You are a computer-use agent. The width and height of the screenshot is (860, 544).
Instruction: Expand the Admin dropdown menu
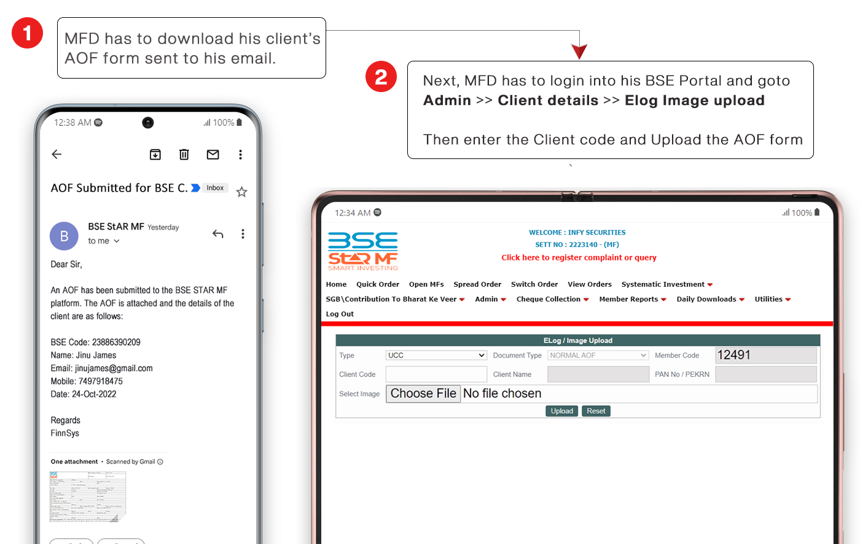pyautogui.click(x=490, y=299)
